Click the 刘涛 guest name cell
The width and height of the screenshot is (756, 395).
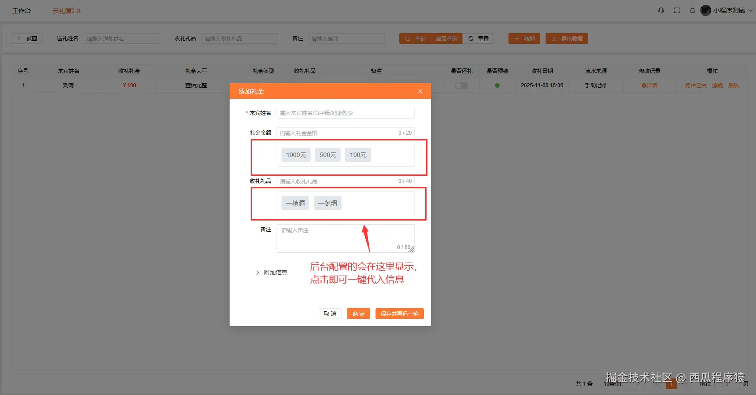(x=68, y=85)
